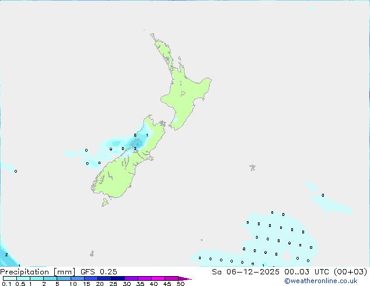Click the '2' rainfall value on South Island coast
Screen dimensions: 370x286
(135, 149)
